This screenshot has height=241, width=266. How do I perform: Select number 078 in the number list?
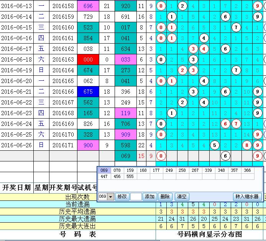click(117, 170)
